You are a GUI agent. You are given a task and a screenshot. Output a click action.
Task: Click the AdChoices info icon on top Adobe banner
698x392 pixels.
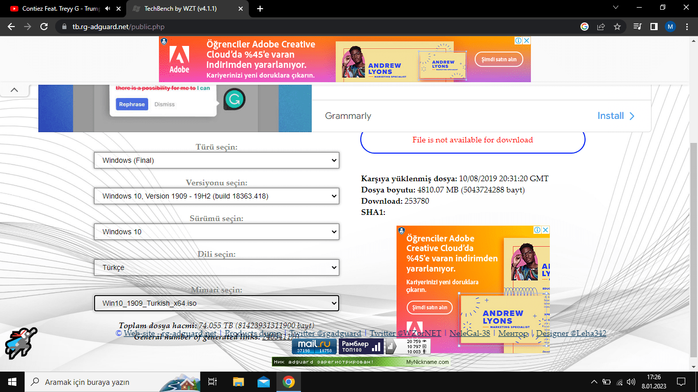click(518, 41)
